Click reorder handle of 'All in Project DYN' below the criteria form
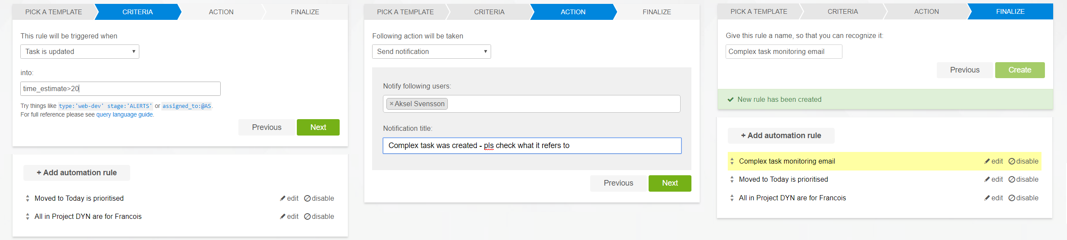The image size is (1067, 240). 28,217
